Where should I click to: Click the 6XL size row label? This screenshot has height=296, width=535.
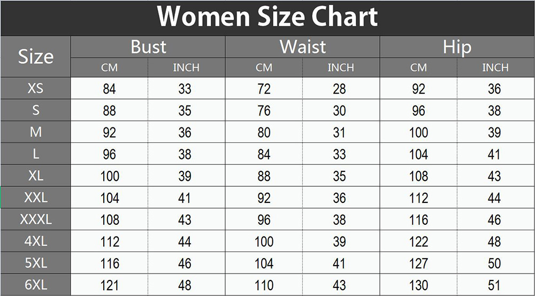point(35,285)
